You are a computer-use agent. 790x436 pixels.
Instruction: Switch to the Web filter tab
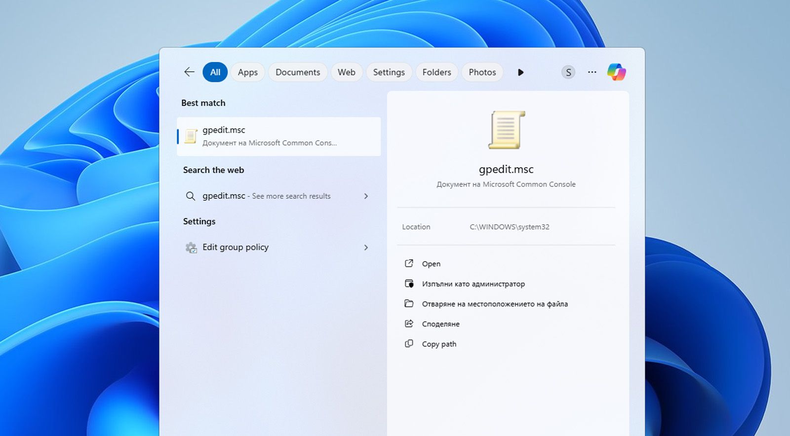coord(347,72)
